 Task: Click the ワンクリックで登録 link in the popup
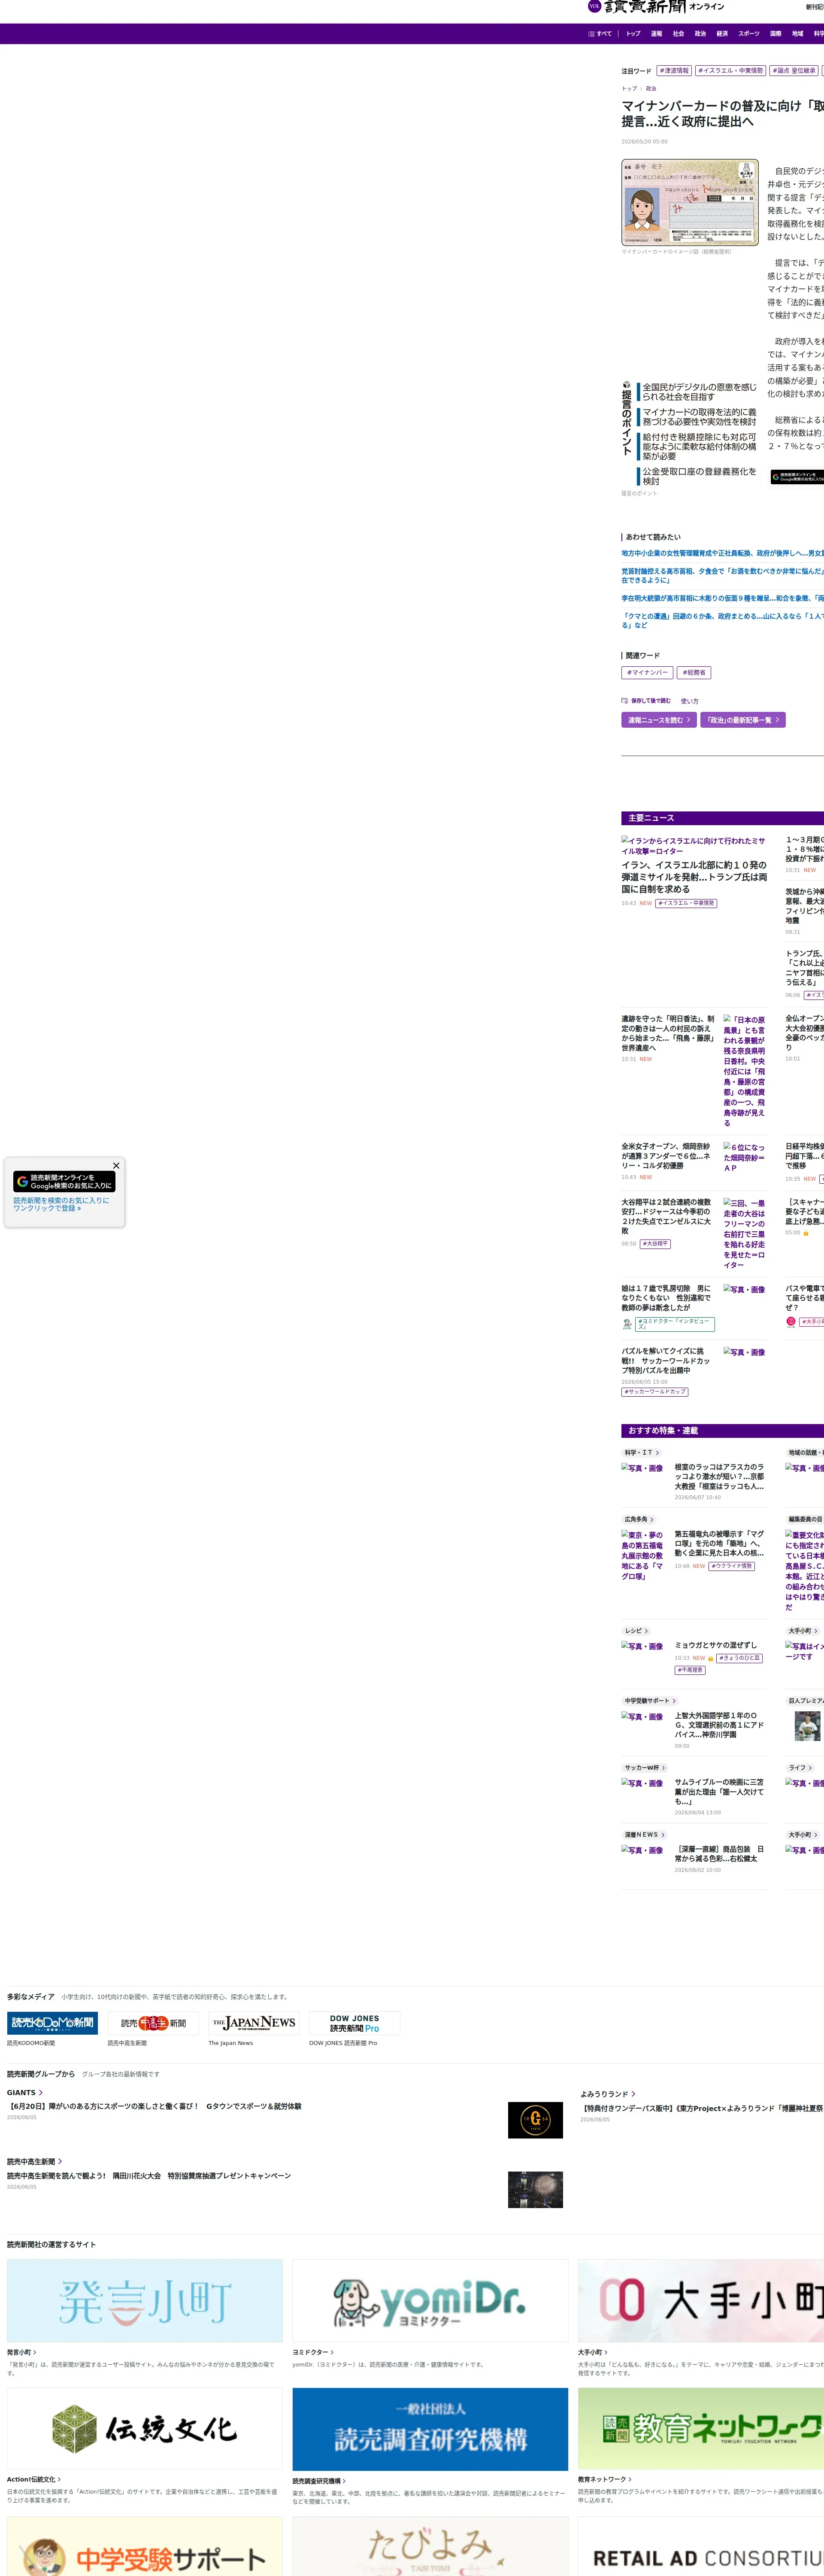click(47, 1208)
